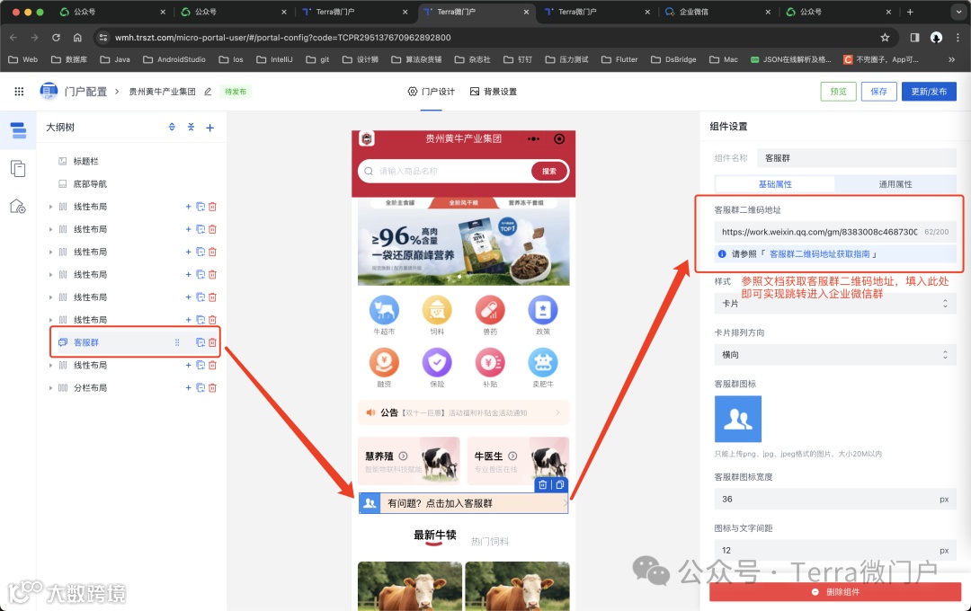Collapse all nodes in 大纲树 header

191,127
